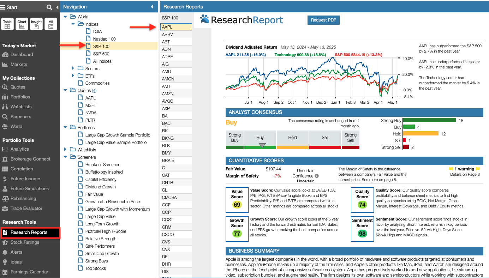This screenshot has height=278, width=489.
Task: Open Markets in sidebar
Action: pos(19,65)
